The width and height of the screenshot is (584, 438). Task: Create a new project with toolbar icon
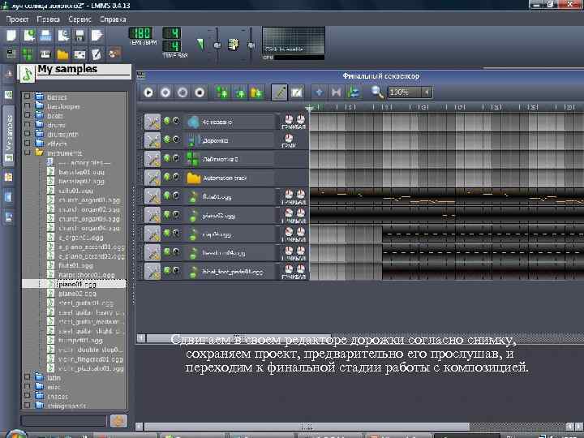coord(11,36)
